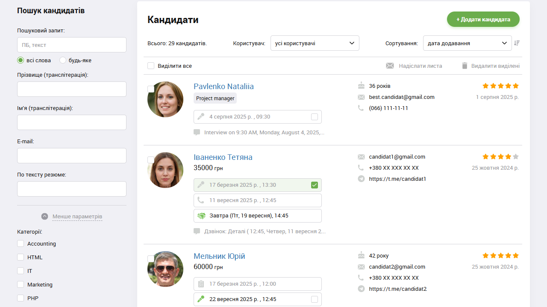Uncheck the completed 17 березня interview checkbox

tap(315, 185)
